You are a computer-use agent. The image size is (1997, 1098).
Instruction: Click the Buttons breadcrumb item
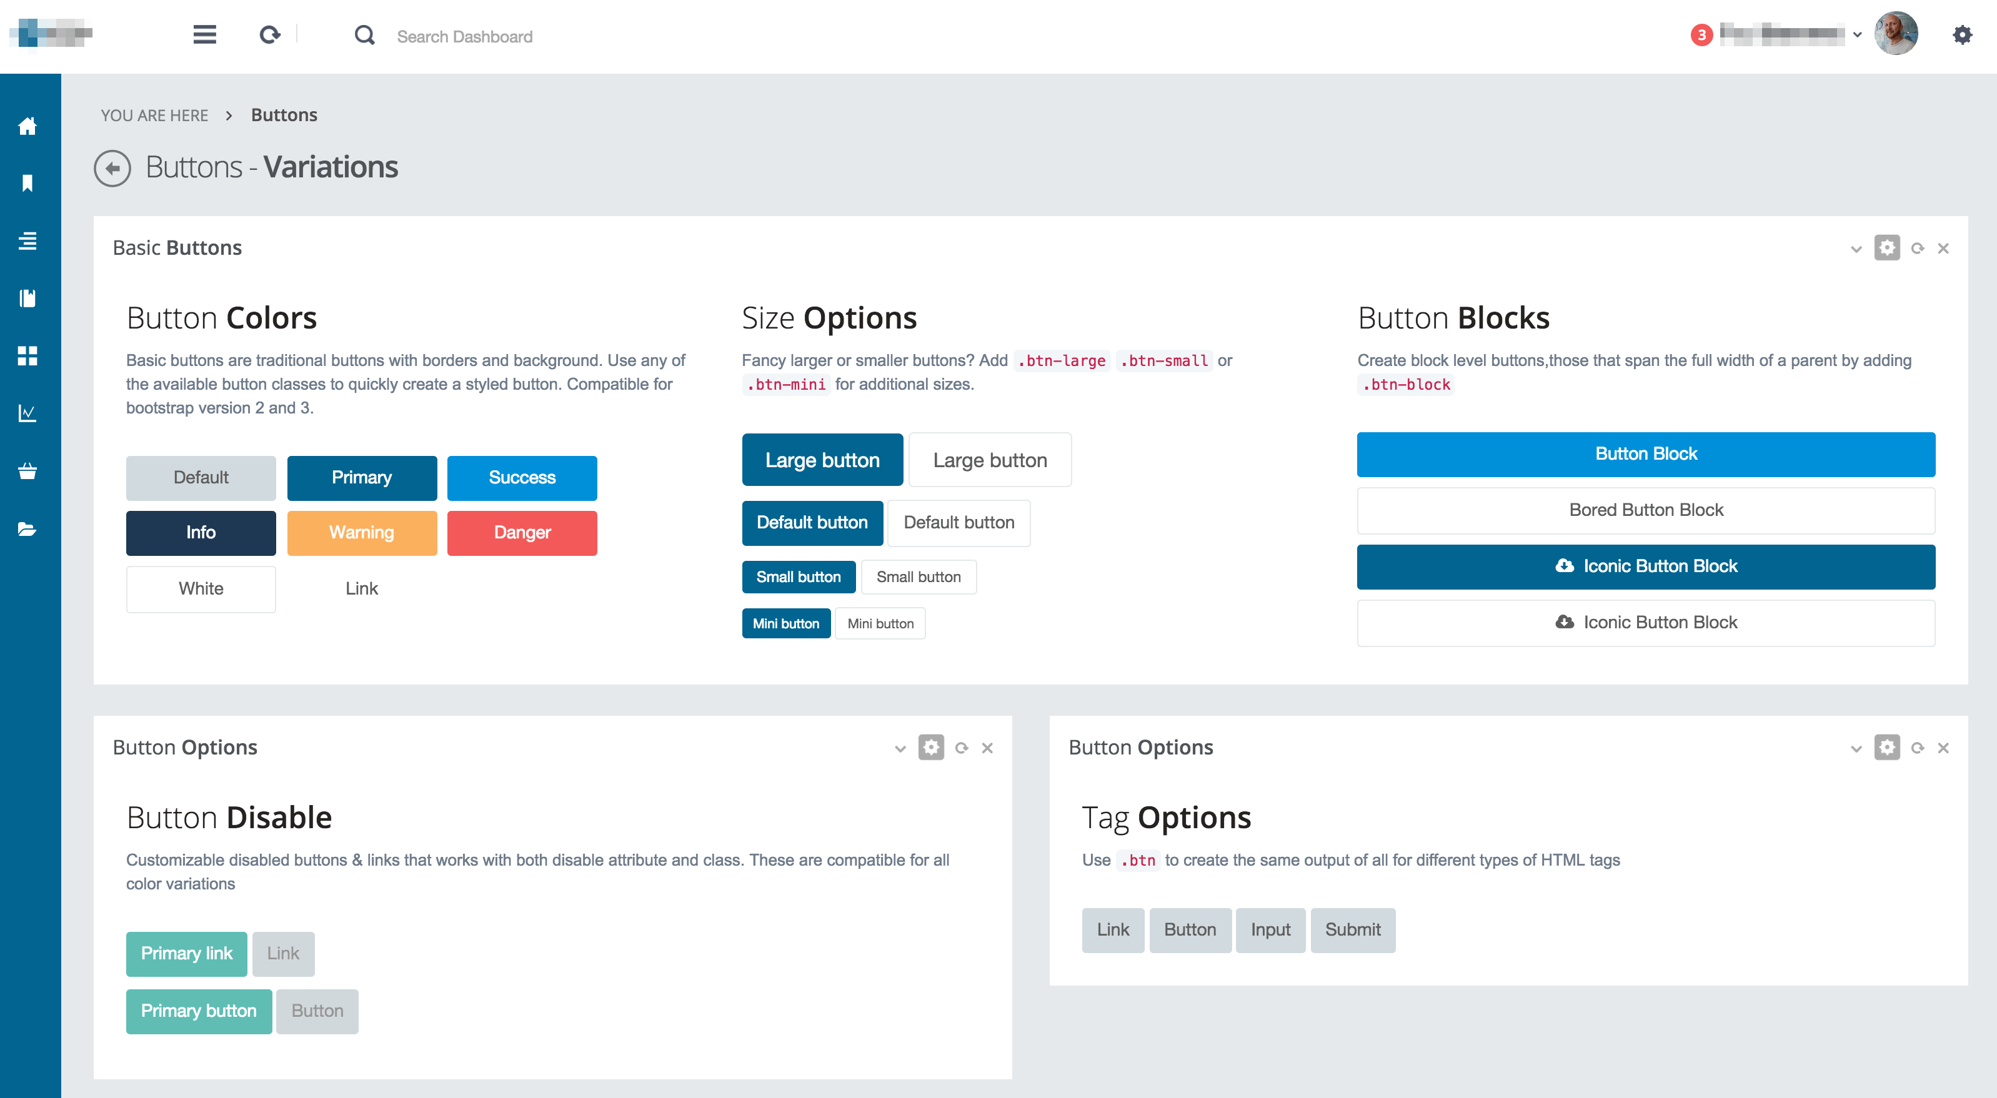pos(284,115)
